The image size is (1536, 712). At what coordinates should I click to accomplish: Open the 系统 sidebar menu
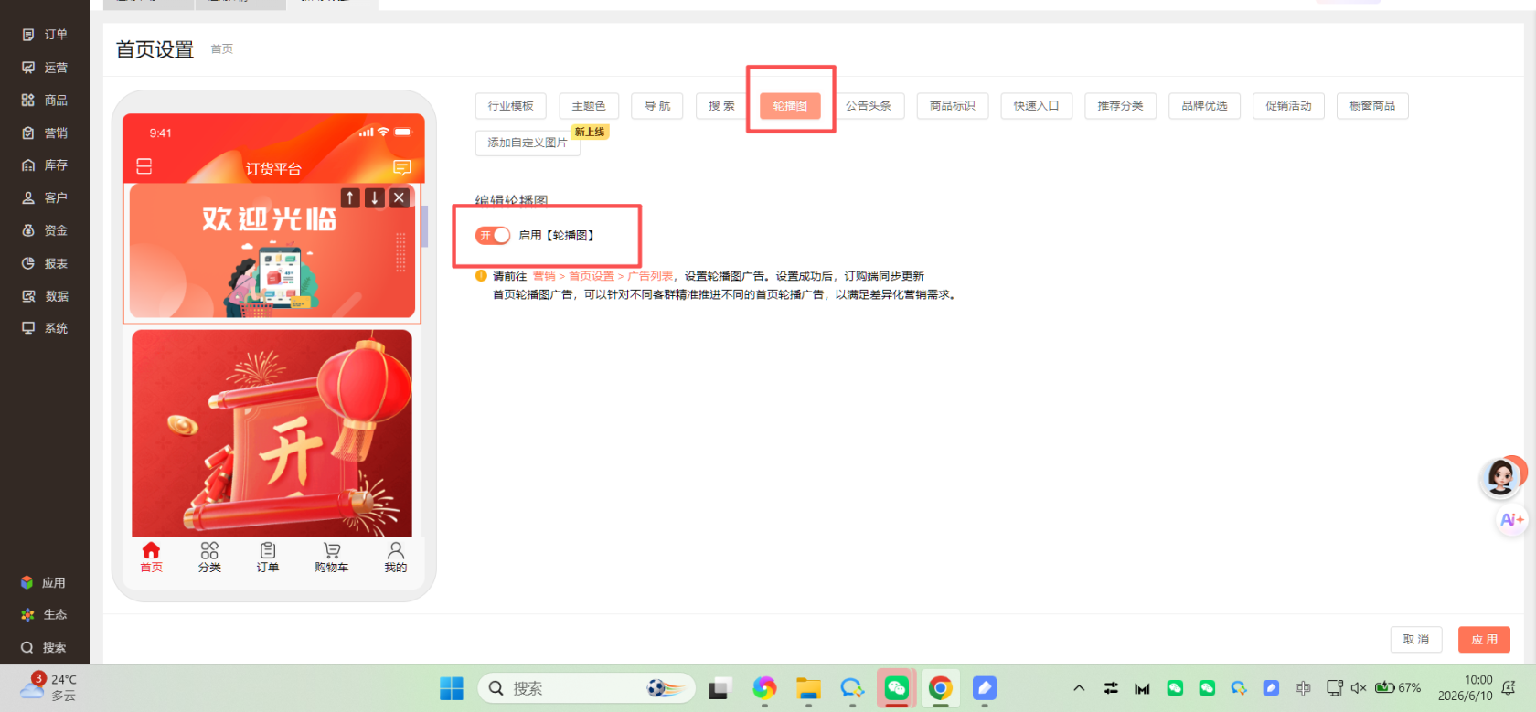coord(45,328)
